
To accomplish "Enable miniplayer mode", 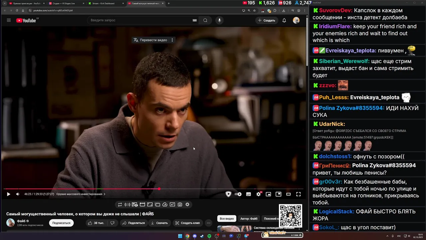I will 268,194.
